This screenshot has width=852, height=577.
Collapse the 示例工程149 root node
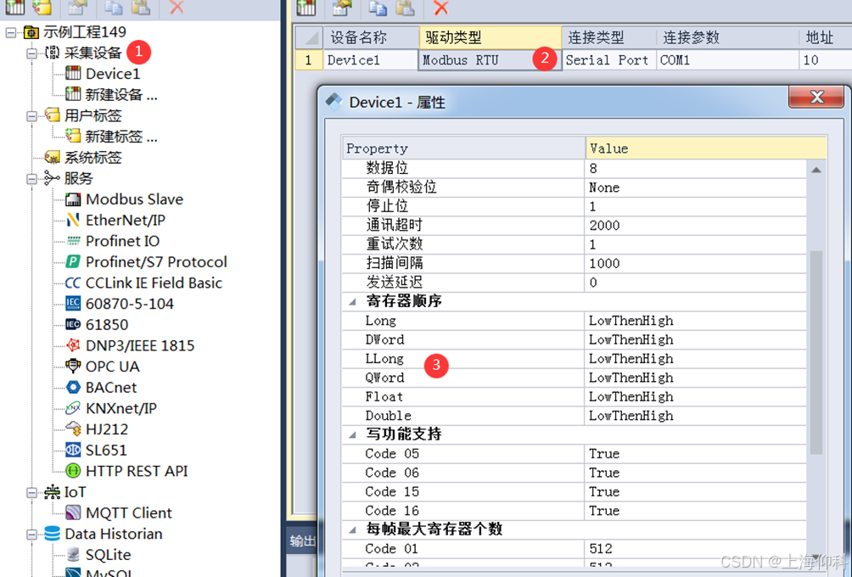11,32
